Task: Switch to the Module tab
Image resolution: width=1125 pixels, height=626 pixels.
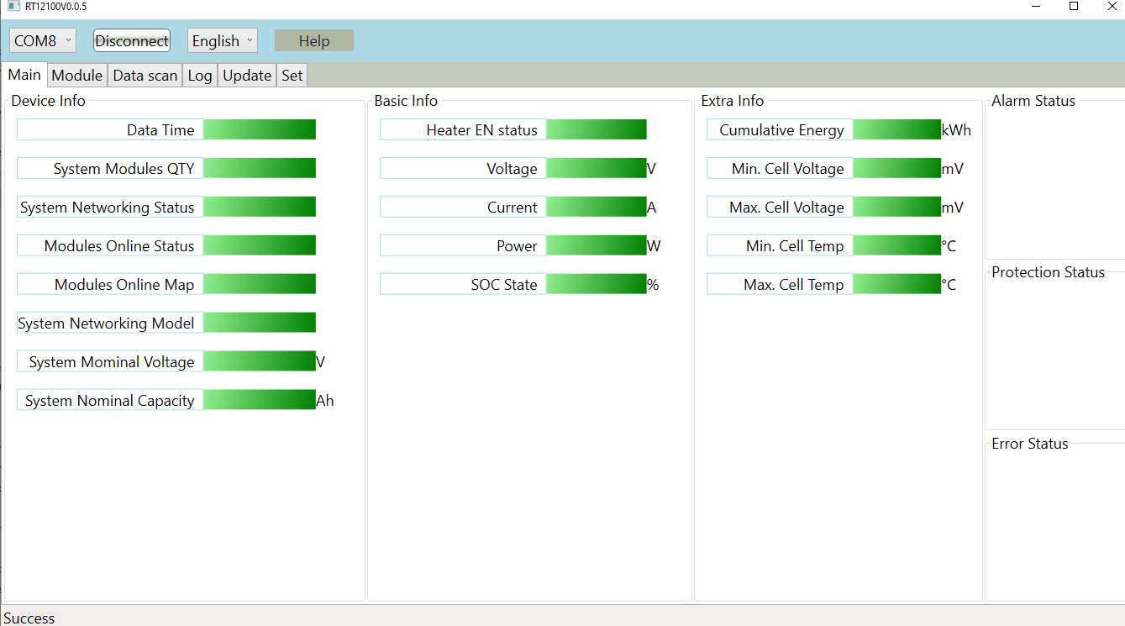Action: click(x=76, y=76)
